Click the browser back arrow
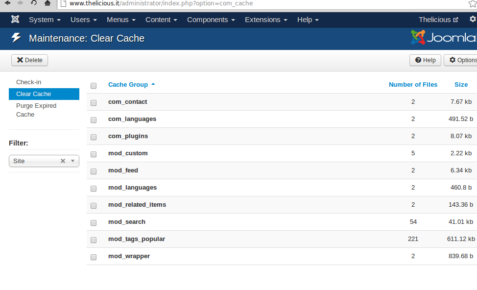477x290 pixels. [7, 3]
